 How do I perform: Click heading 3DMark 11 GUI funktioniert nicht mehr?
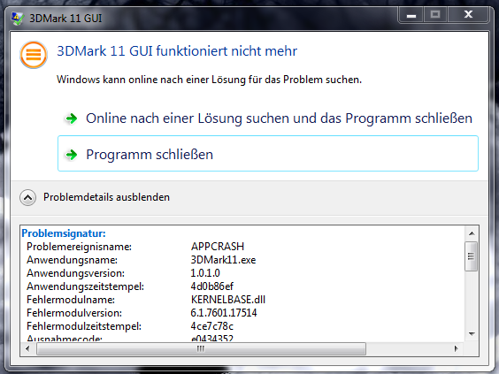[x=177, y=51]
